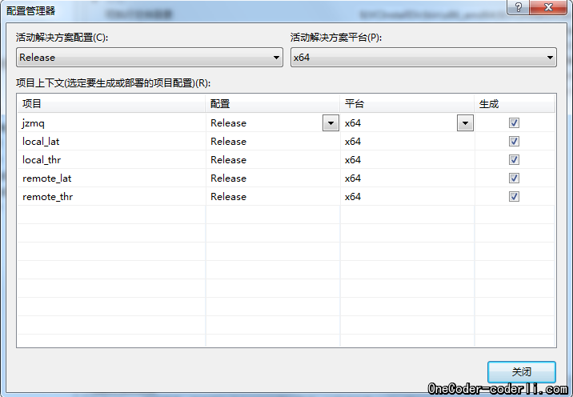573x397 pixels.
Task: Click the 配置 column header
Action: point(273,104)
